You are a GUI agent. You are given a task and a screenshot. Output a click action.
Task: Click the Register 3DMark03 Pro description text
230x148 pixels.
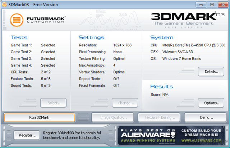tap(72, 135)
